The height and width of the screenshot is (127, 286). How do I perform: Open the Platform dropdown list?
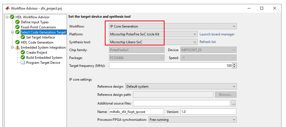pyautogui.click(x=195, y=34)
